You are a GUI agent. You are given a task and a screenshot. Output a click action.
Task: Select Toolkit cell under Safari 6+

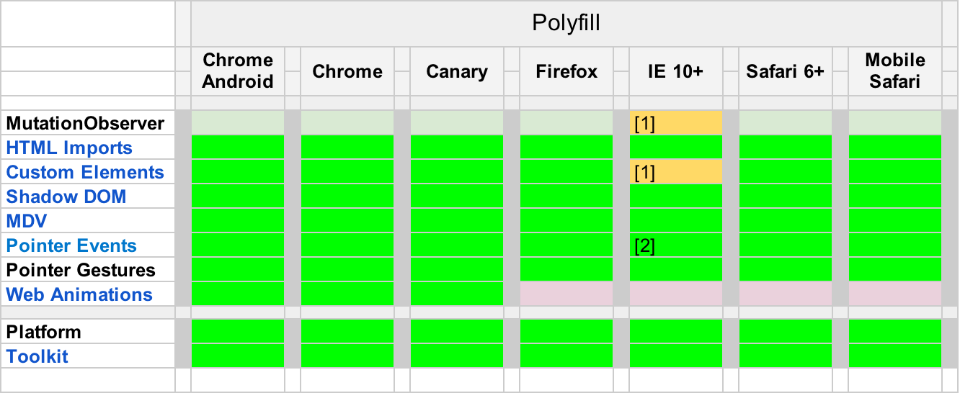click(786, 356)
